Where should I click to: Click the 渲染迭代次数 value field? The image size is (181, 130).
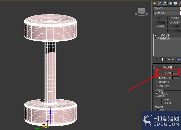point(176,78)
